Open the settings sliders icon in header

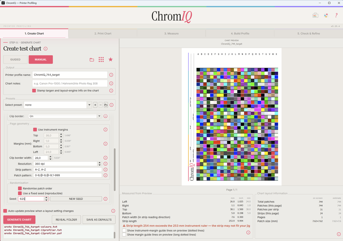coord(326,15)
